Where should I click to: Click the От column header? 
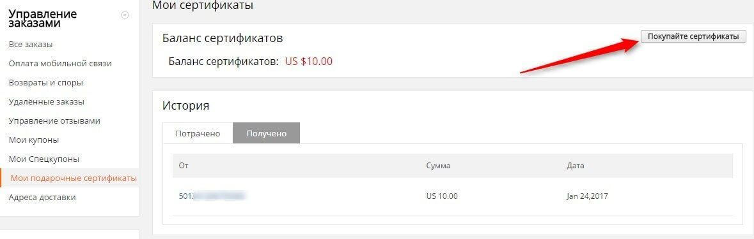183,166
